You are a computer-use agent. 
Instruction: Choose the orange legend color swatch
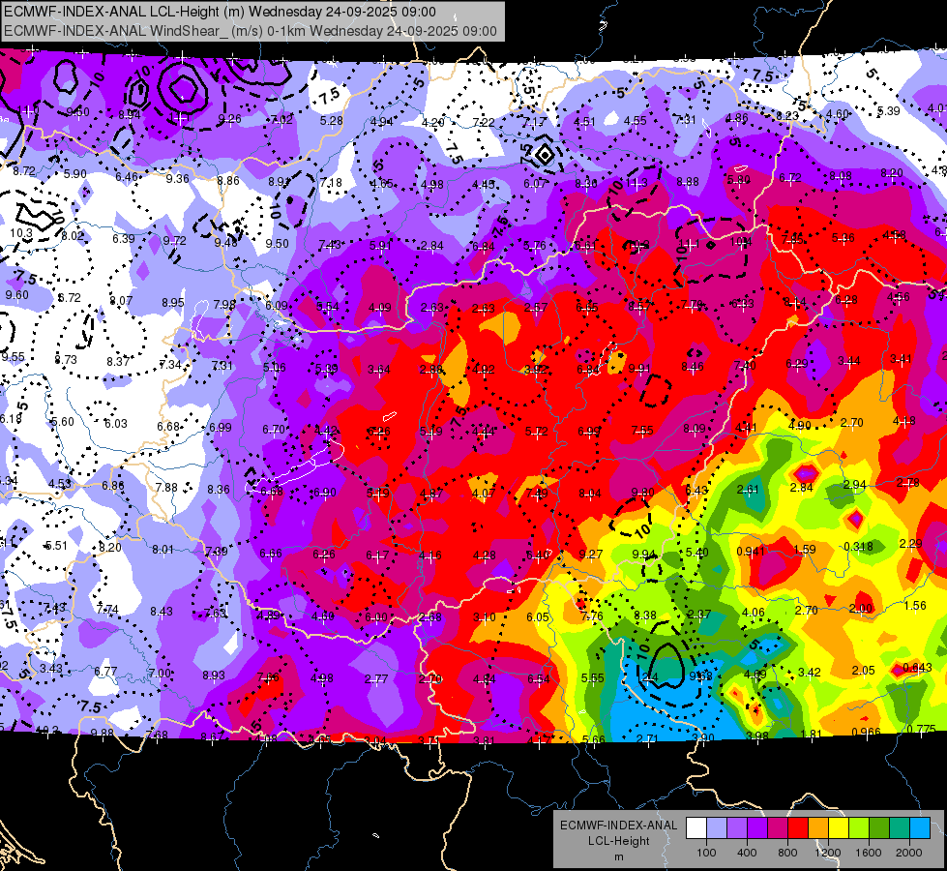coord(818,827)
